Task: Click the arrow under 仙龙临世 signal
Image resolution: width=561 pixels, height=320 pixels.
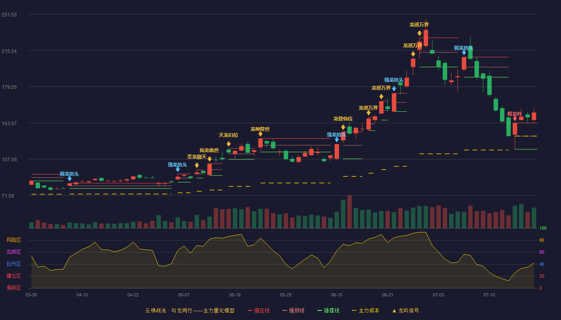Action: click(x=210, y=159)
